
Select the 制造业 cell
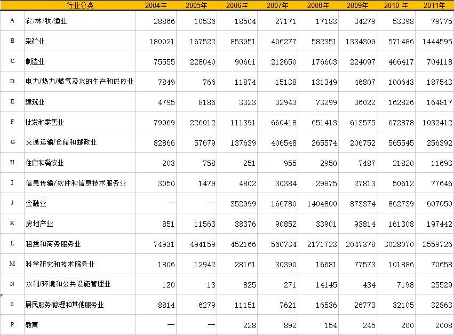coord(80,61)
